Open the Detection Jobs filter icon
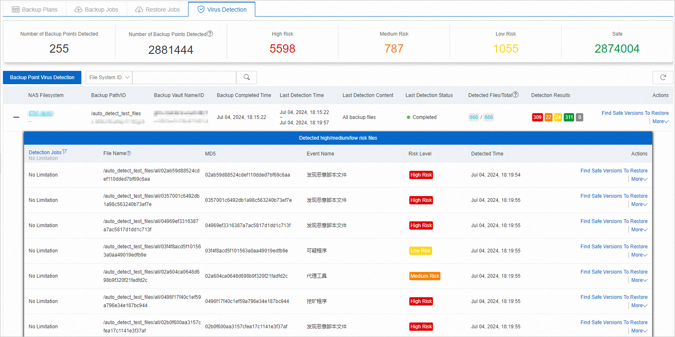This screenshot has width=675, height=337. (x=65, y=152)
